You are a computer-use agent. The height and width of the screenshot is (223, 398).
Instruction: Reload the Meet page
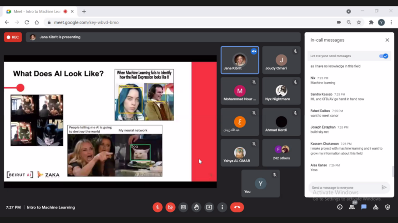27,22
